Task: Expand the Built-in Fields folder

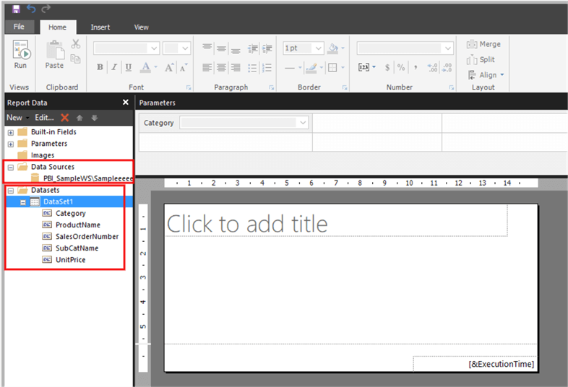Action: (10, 132)
